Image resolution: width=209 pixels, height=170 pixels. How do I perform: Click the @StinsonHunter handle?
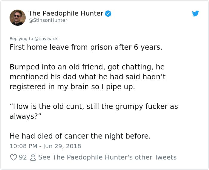[48, 20]
